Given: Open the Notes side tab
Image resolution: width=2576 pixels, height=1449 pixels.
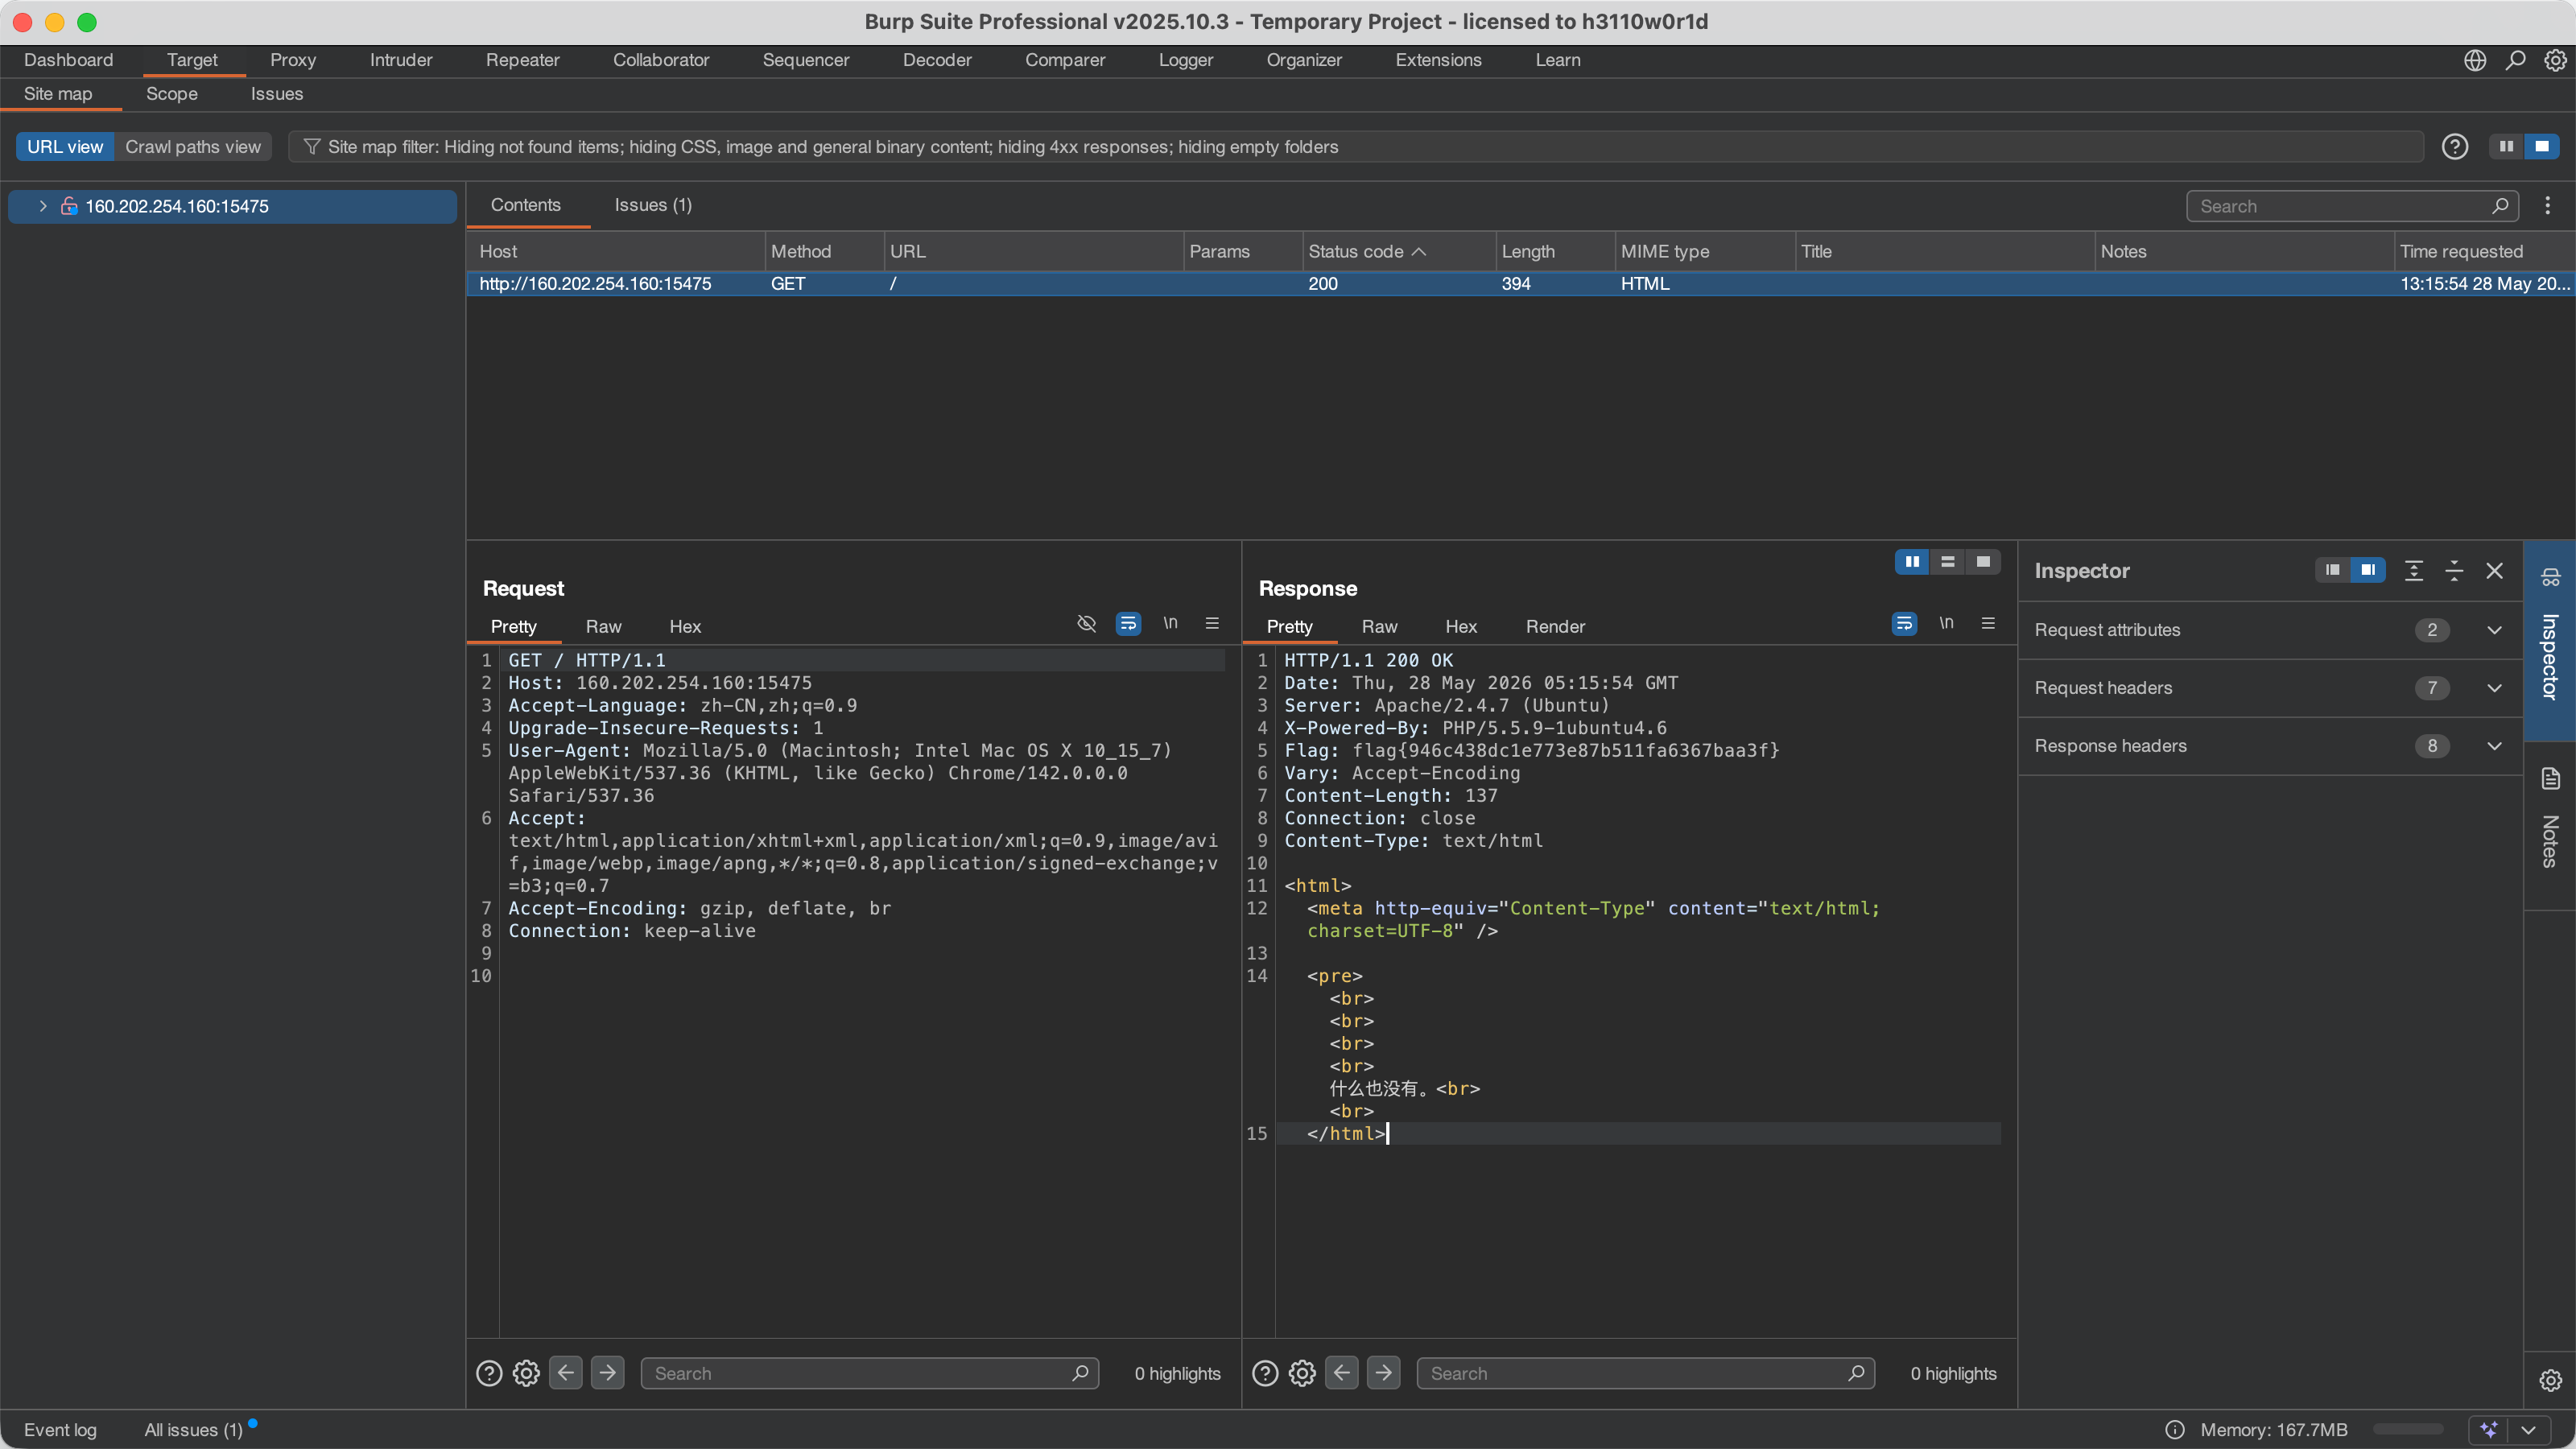Looking at the screenshot, I should pos(2550,824).
